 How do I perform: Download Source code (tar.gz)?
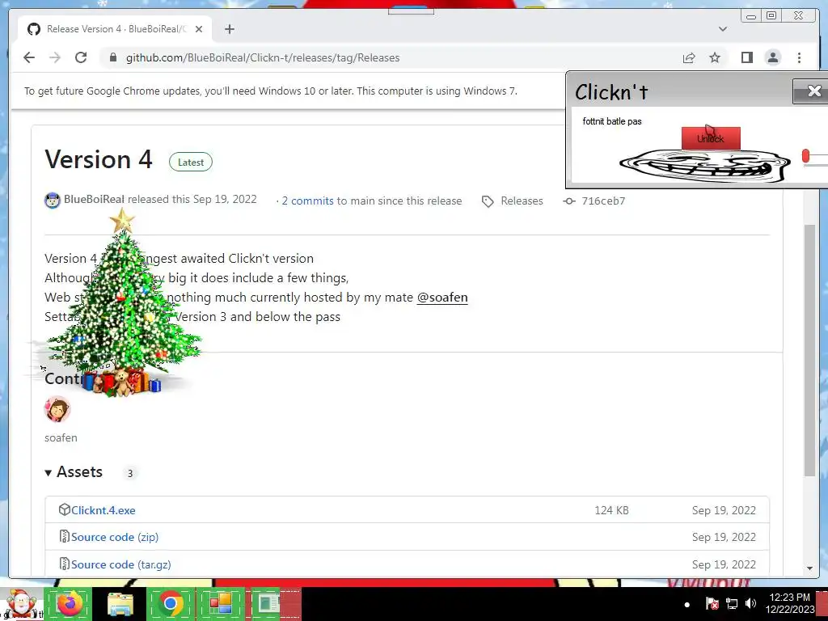tap(121, 564)
